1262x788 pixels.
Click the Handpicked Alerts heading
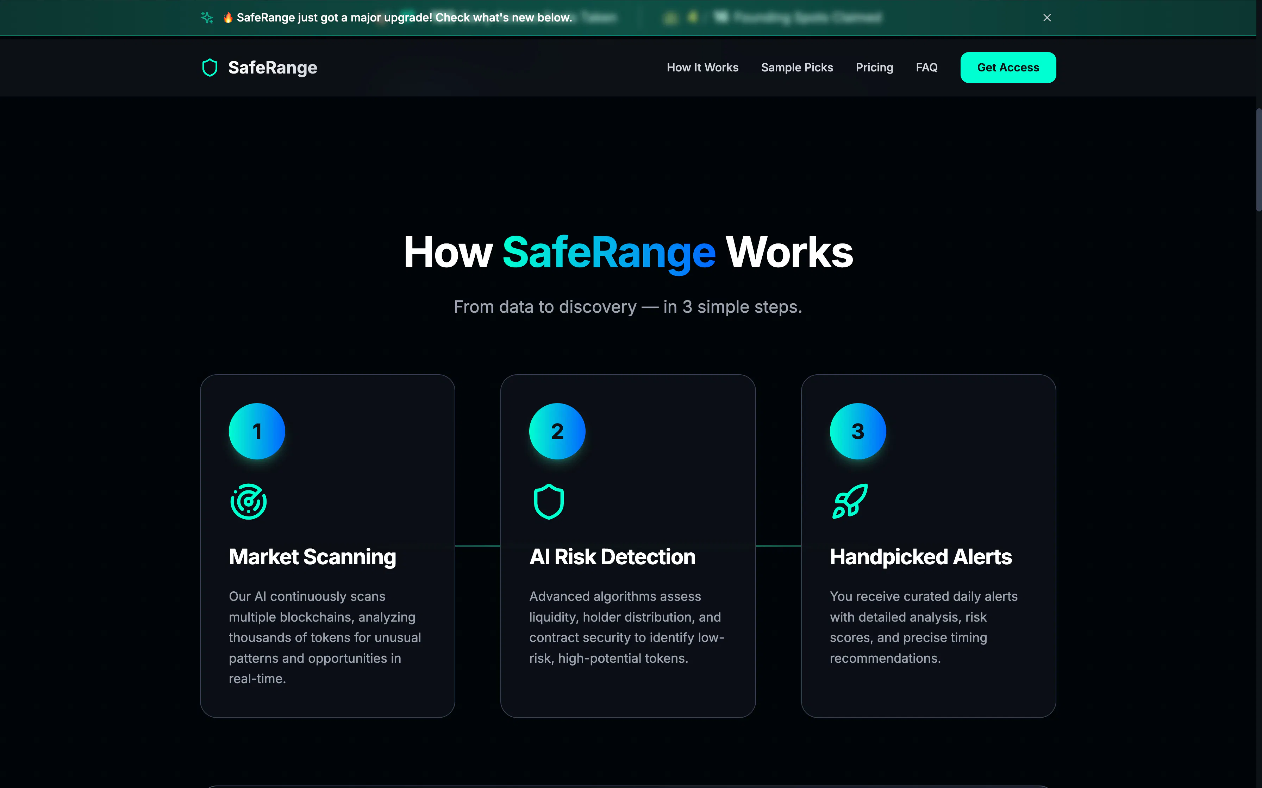click(920, 557)
